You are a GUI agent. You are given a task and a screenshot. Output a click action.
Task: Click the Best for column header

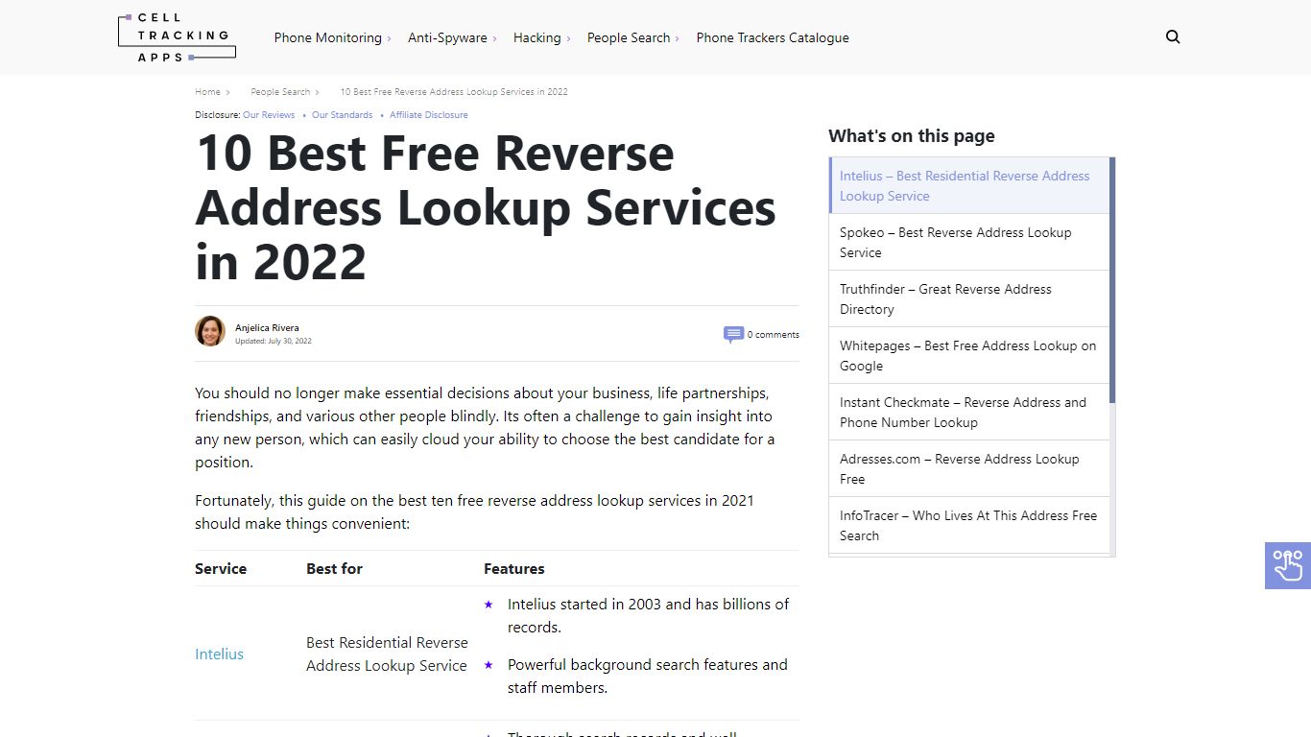click(334, 568)
